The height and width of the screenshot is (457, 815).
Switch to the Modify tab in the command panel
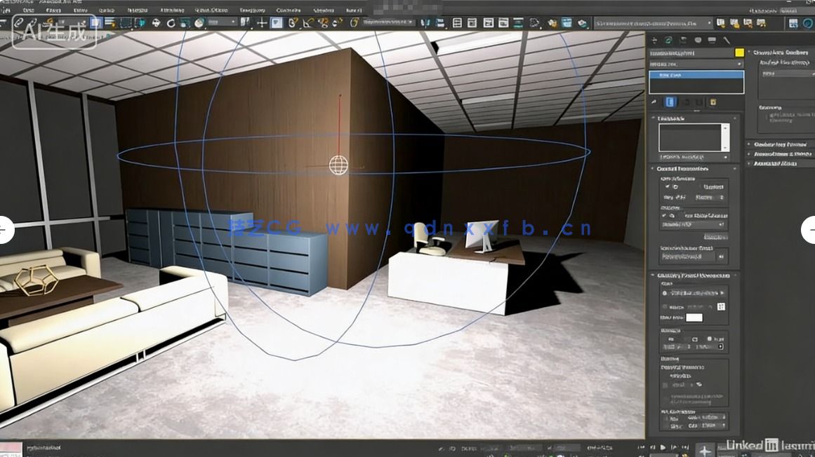tap(668, 41)
